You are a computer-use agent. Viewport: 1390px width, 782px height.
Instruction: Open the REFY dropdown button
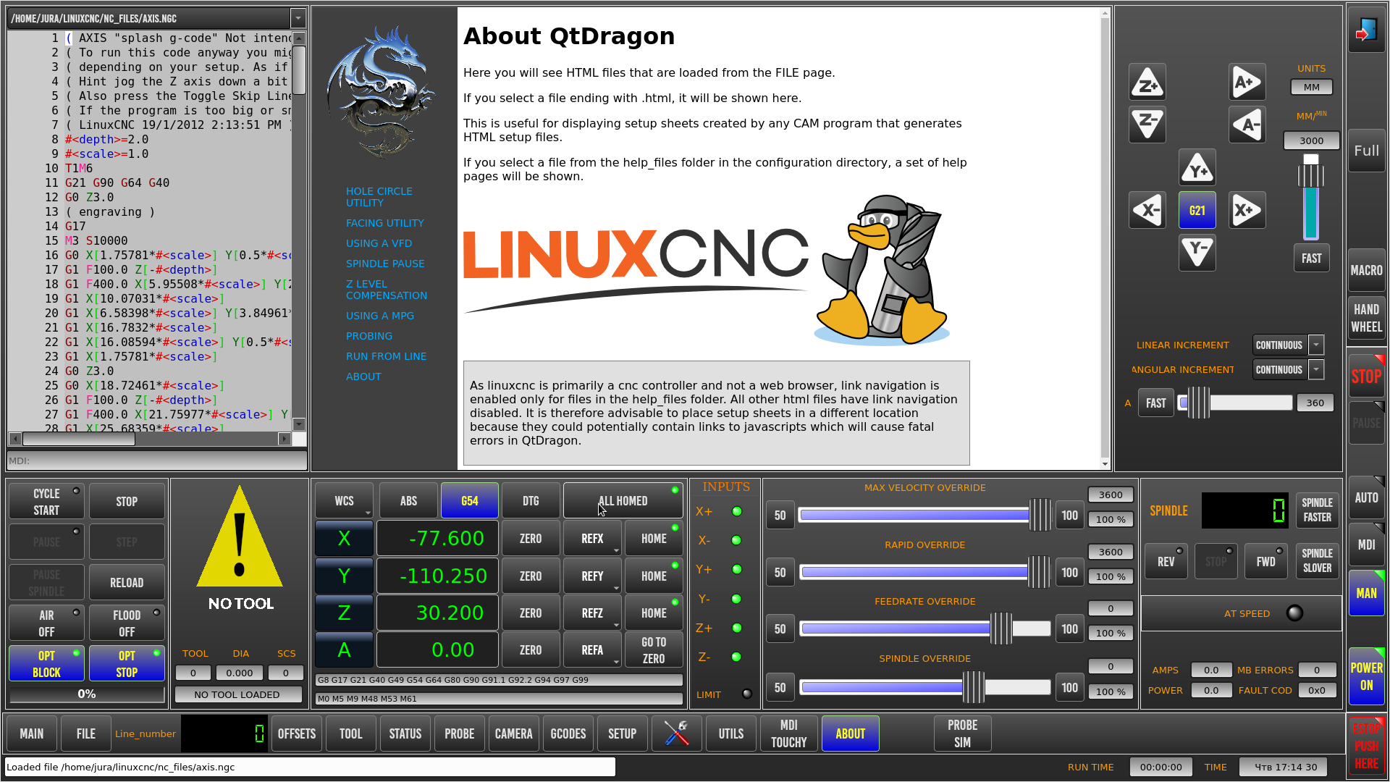[x=592, y=576]
